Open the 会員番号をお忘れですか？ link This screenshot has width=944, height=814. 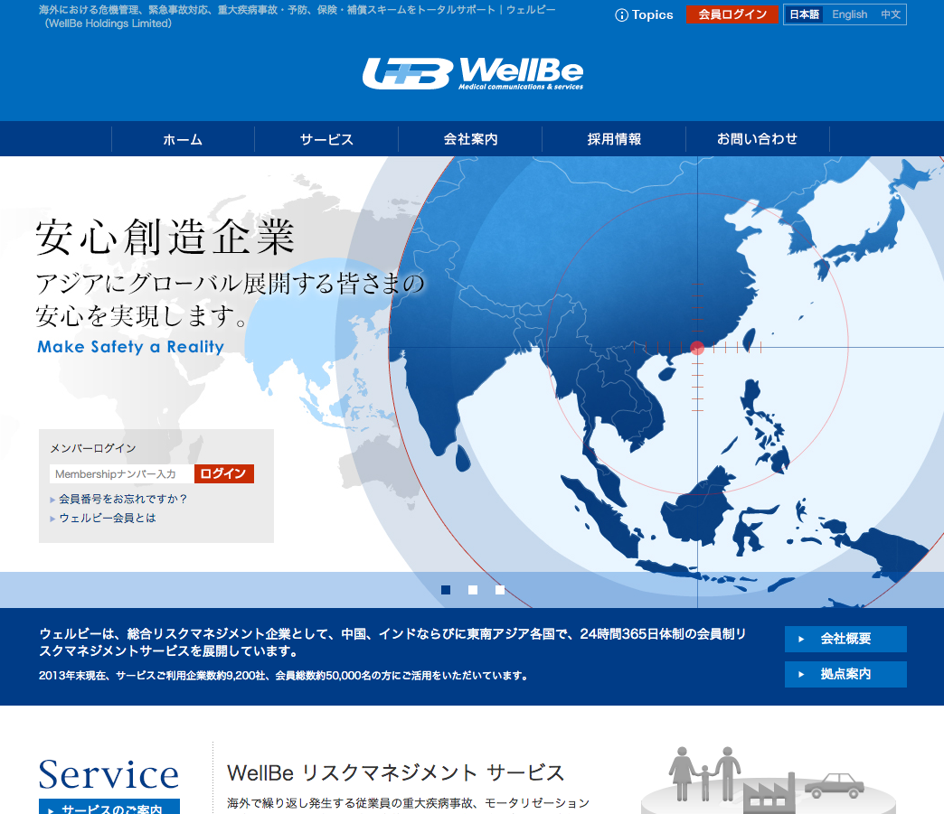pos(123,499)
